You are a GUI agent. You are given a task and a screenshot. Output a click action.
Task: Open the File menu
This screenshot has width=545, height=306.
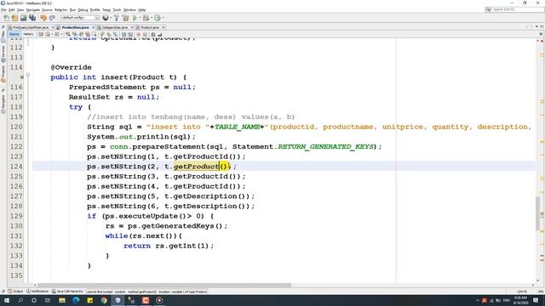[x=3, y=9]
